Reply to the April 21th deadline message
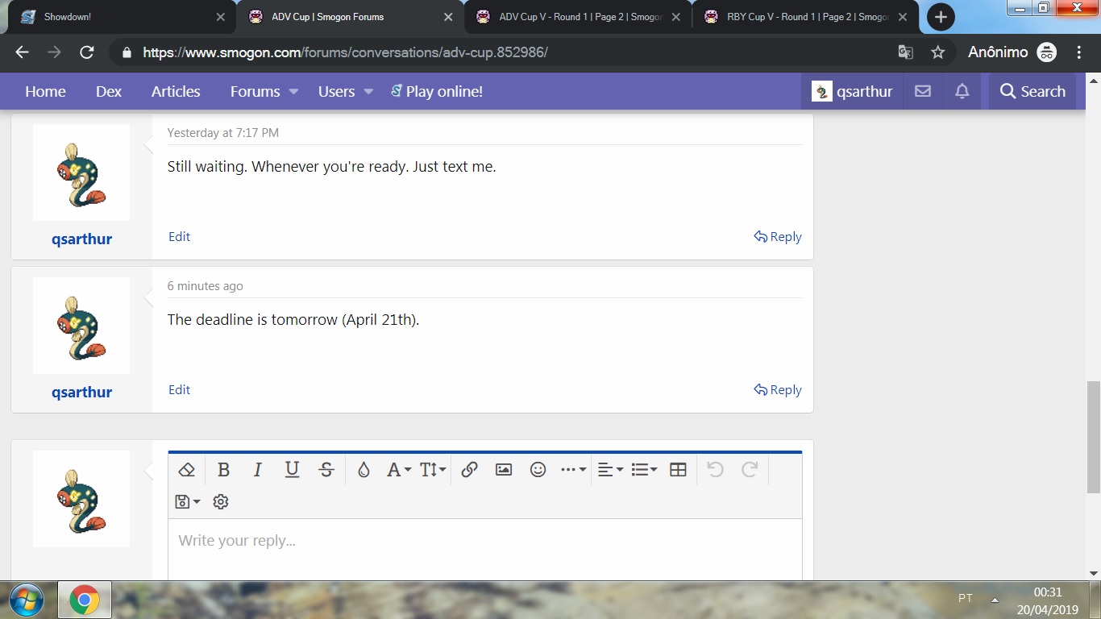Image resolution: width=1101 pixels, height=619 pixels. [x=778, y=390]
